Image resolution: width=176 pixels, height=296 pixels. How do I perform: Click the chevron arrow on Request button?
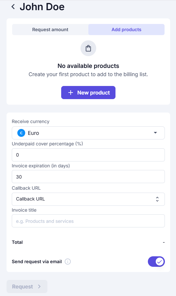click(39, 286)
